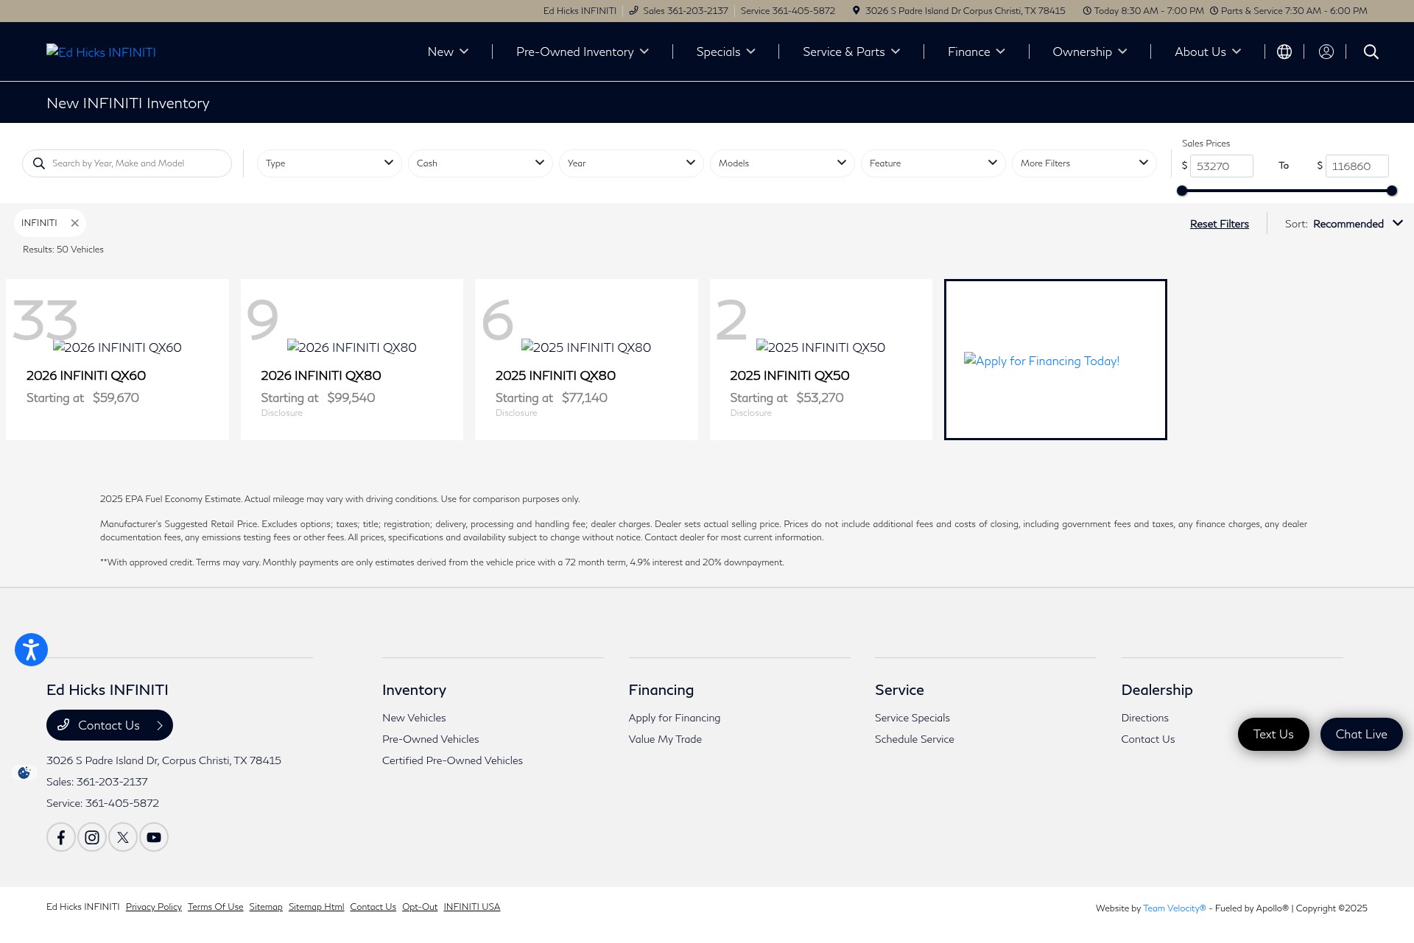Open the INFINITI USA link
This screenshot has height=943, width=1414.
(472, 907)
